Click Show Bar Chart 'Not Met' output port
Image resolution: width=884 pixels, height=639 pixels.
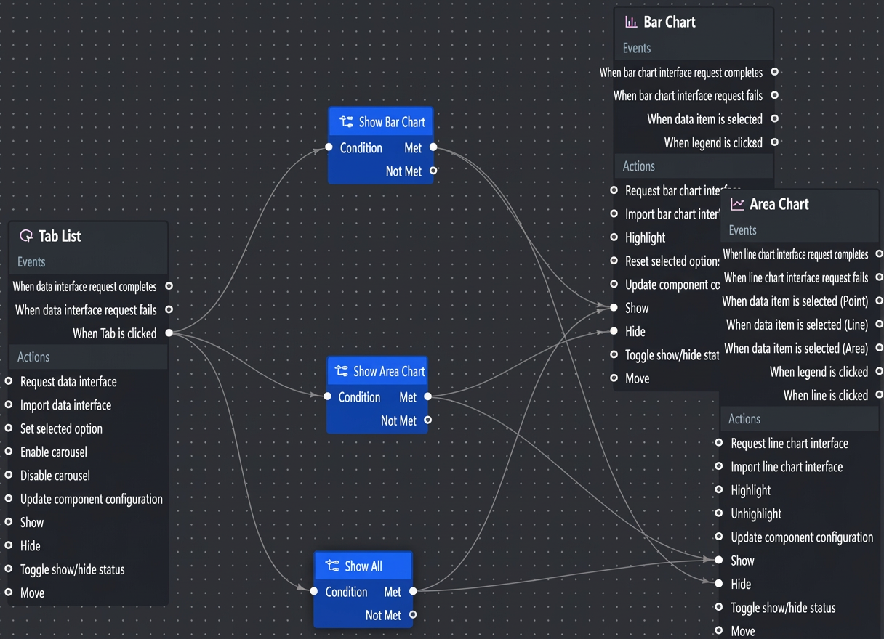pyautogui.click(x=433, y=171)
